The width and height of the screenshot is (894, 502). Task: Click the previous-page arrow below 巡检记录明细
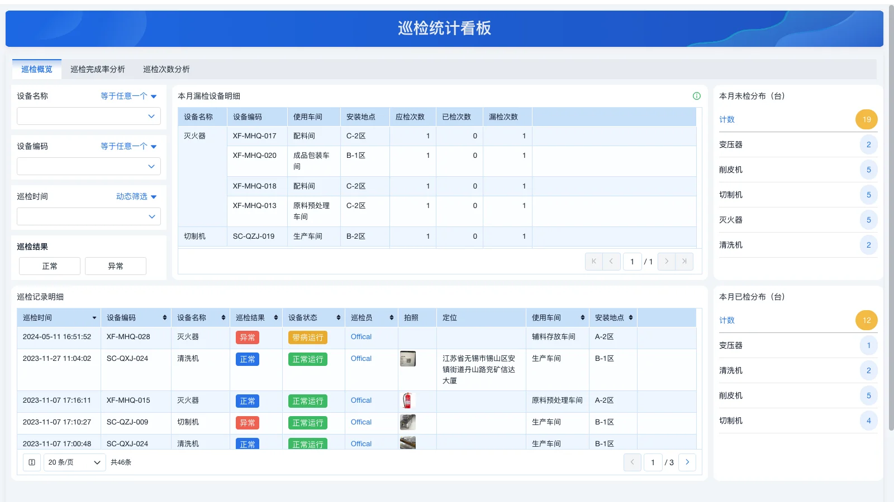click(632, 462)
